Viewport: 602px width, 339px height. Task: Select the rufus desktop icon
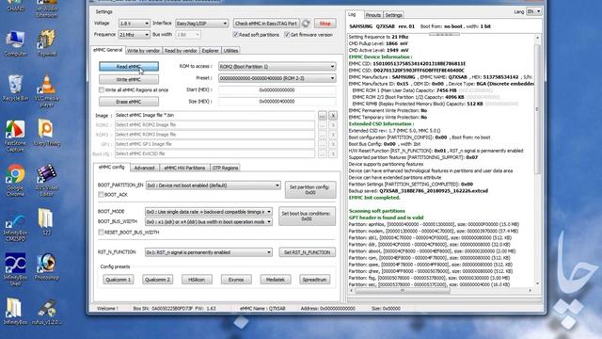click(46, 311)
